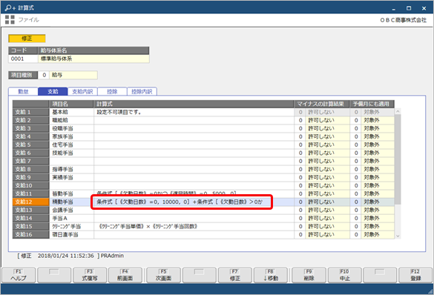The height and width of the screenshot is (295, 434).
Task: Open the 支給内訳 tab
Action: [82, 91]
